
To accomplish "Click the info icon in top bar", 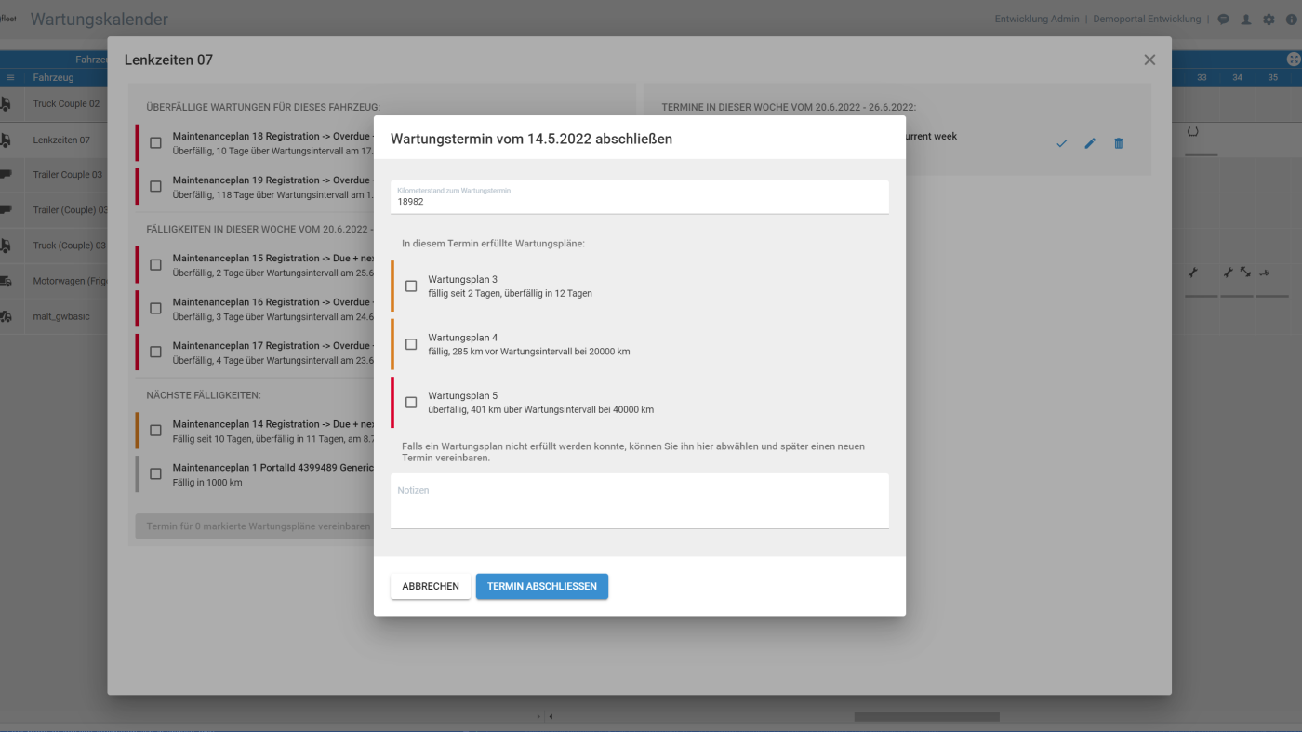I will [1292, 20].
